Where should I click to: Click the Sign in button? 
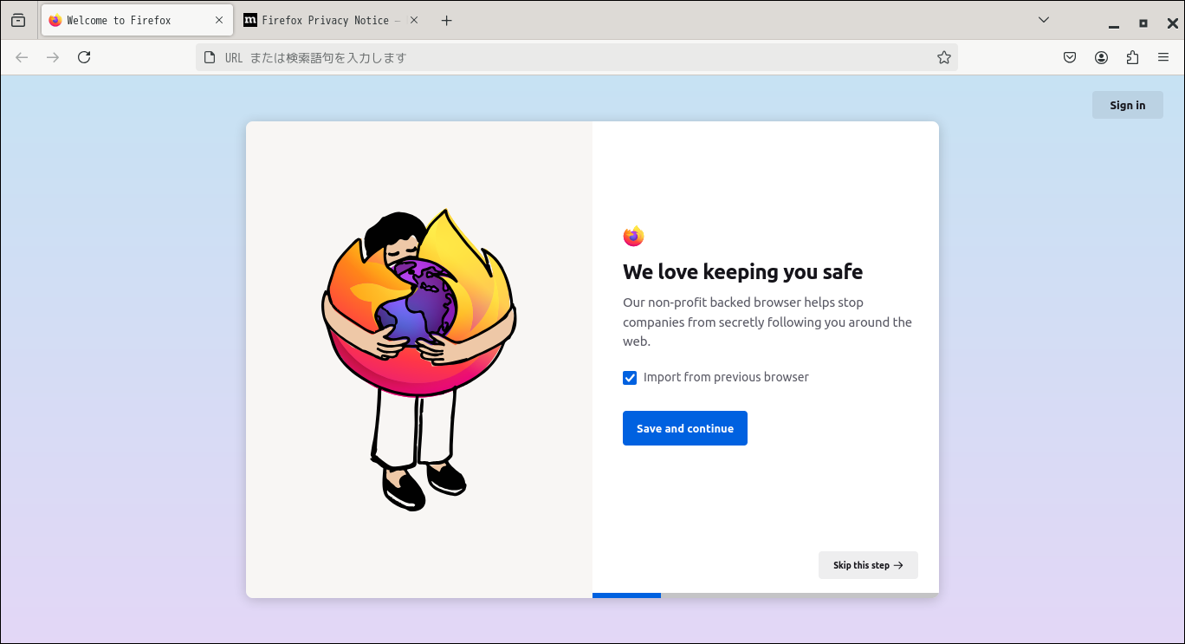(1127, 105)
